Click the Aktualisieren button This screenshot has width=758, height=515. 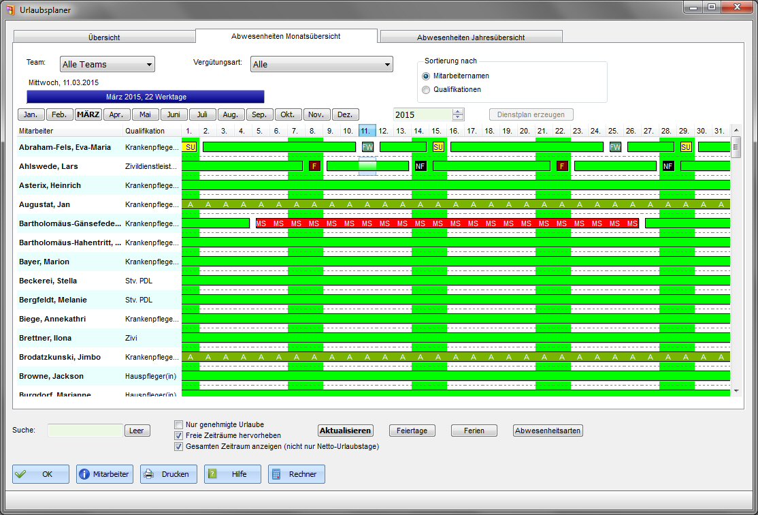[x=346, y=431]
